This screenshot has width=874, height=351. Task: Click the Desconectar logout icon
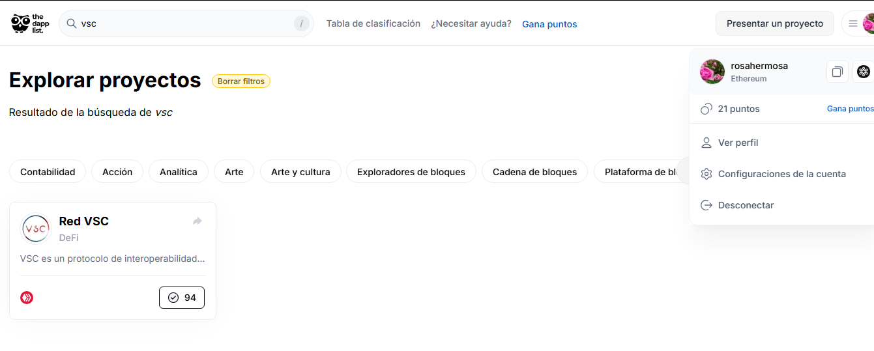tap(706, 205)
